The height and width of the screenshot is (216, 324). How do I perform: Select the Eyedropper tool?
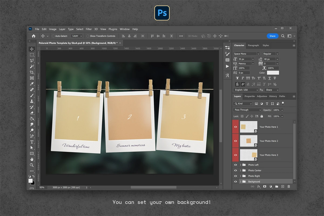(32, 84)
